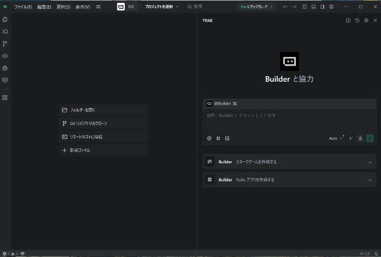The image size is (381, 257).
Task: Click the # context icon in chat input
Action: [218, 138]
